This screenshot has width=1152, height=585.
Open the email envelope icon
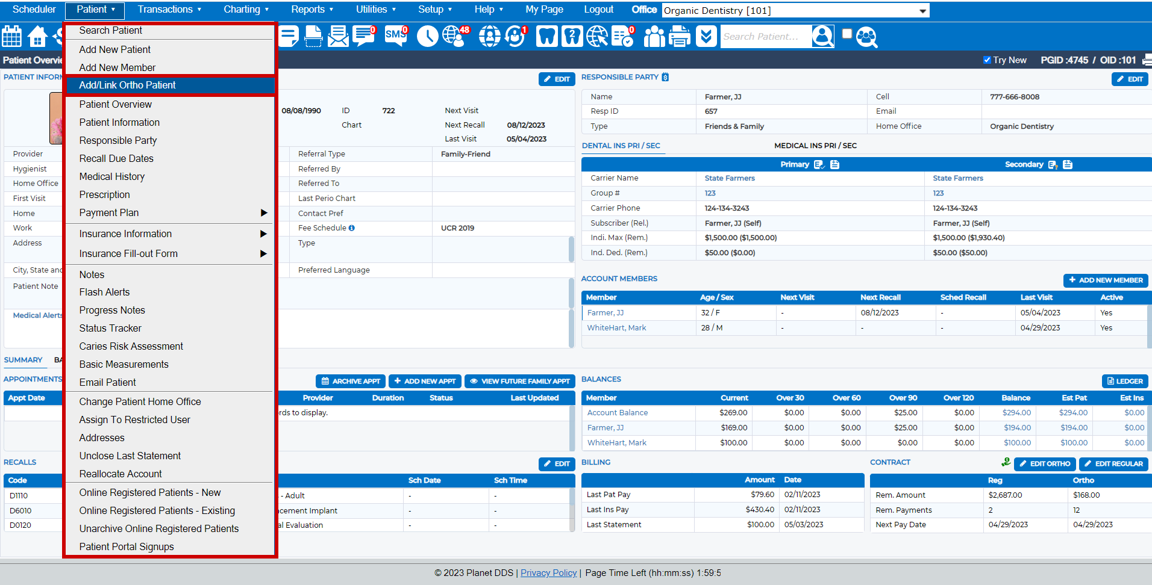[338, 36]
